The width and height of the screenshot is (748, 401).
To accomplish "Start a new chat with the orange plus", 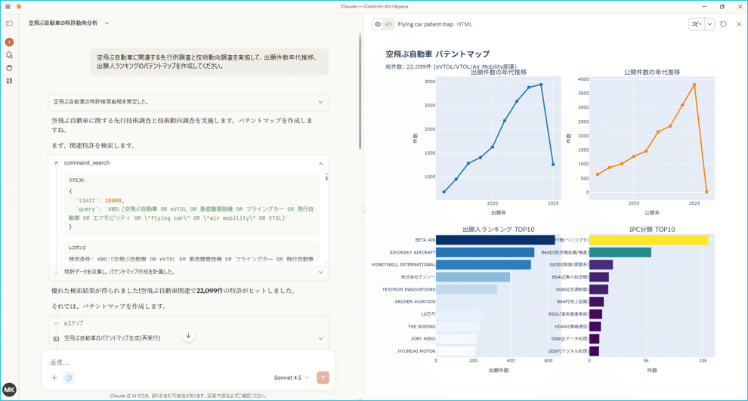I will point(9,42).
